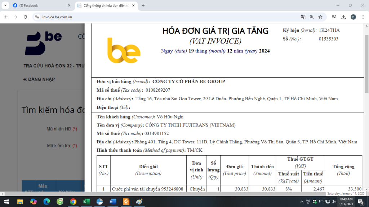Click serial value 1K24THA
Viewport: 369px width, 207px height.
329,30
